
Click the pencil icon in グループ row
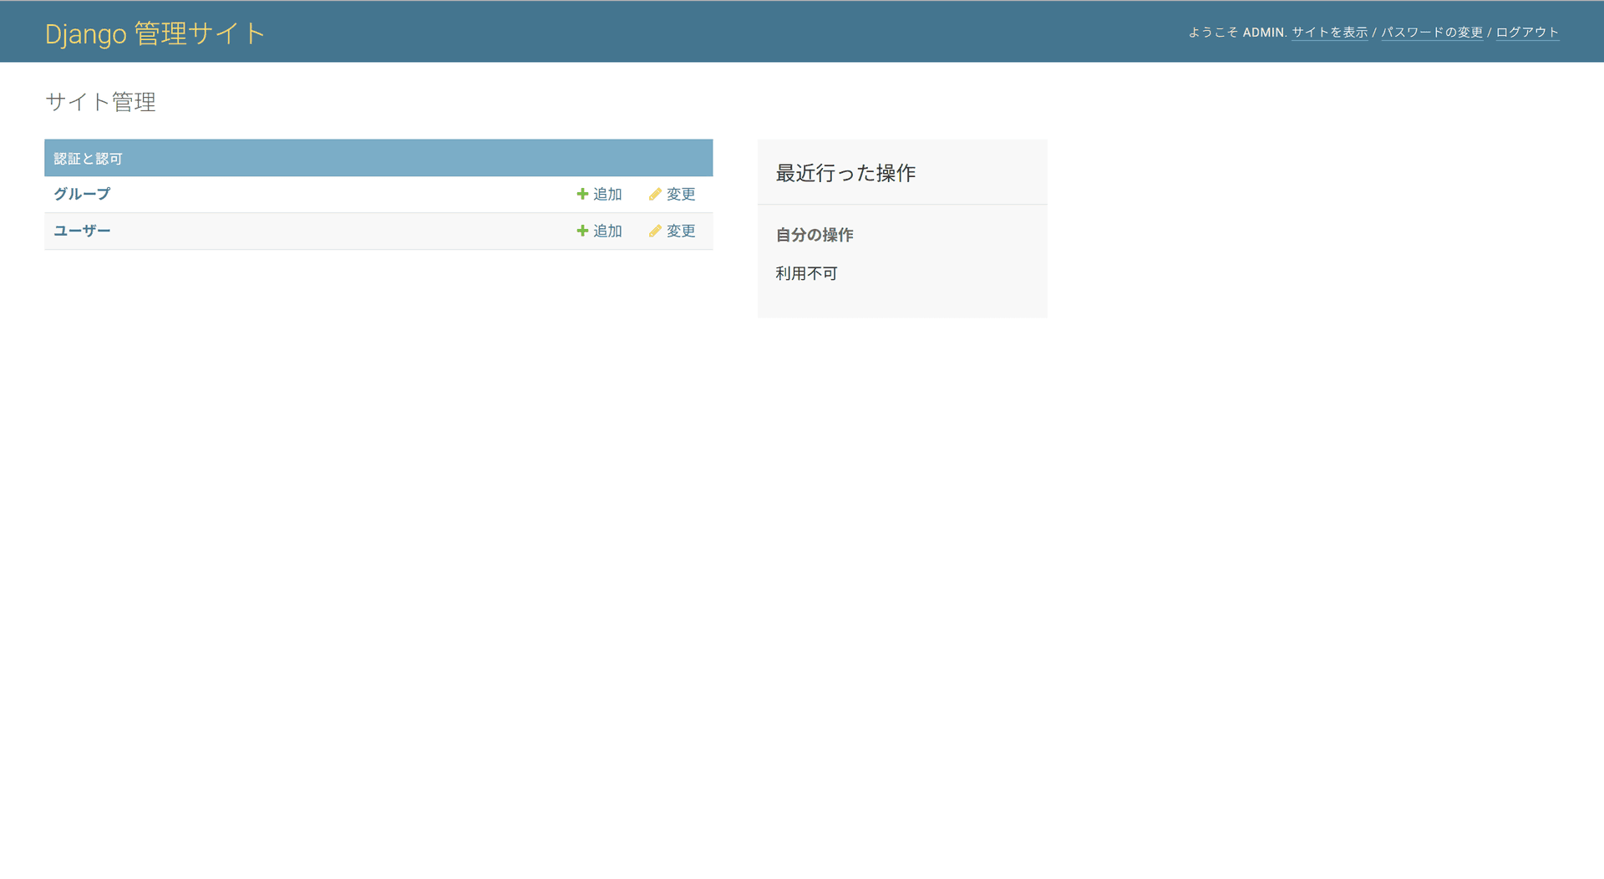tap(655, 194)
